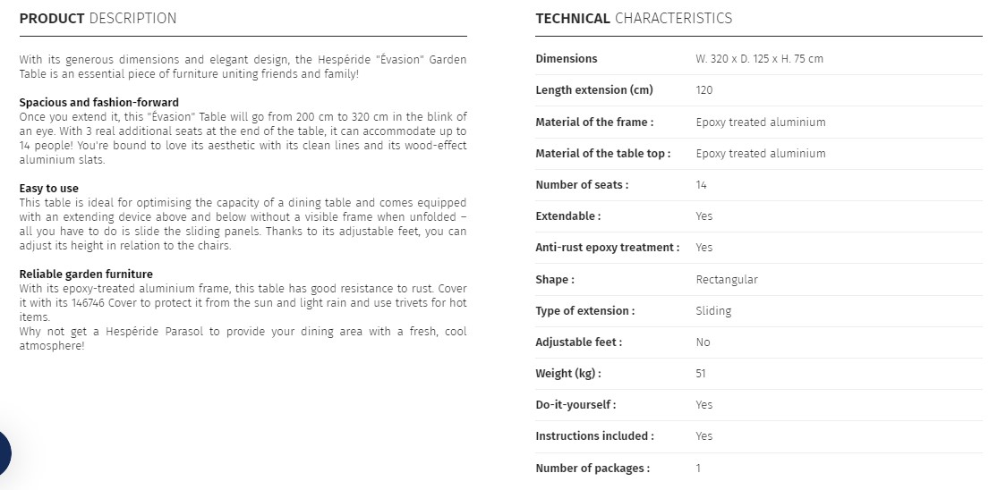Click the W. 320 x D. 125 dimensions value
The height and width of the screenshot is (490, 1006).
coord(759,58)
